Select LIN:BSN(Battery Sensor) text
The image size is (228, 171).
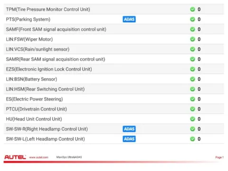(31, 79)
